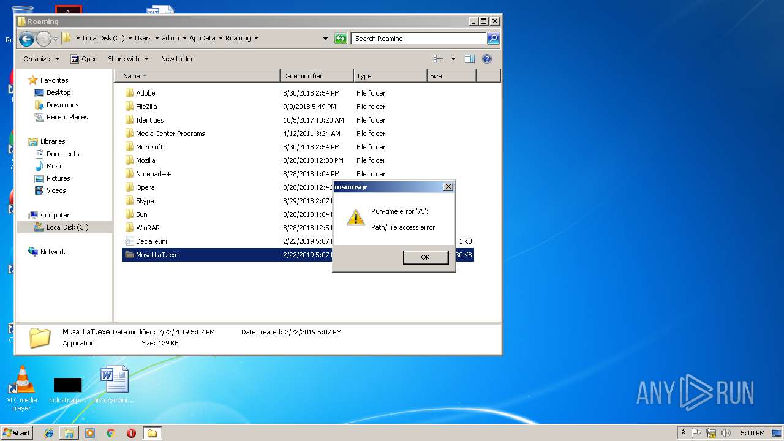
Task: Select the Identities folder
Action: point(149,120)
